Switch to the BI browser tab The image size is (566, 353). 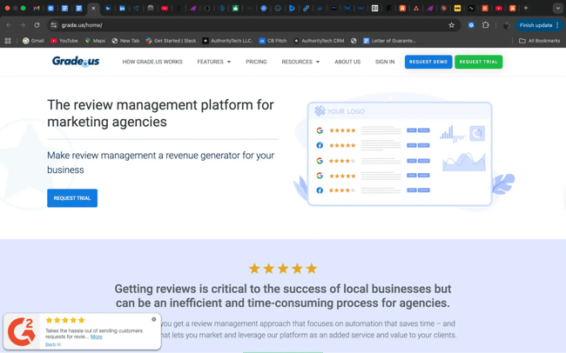click(x=374, y=8)
